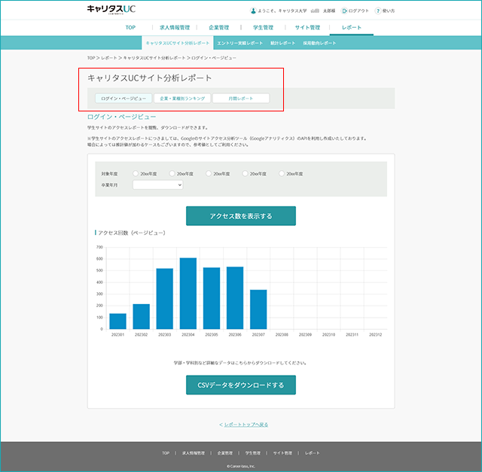Image resolution: width=482 pixels, height=472 pixels.
Task: Click the logout door icon
Action: click(344, 11)
